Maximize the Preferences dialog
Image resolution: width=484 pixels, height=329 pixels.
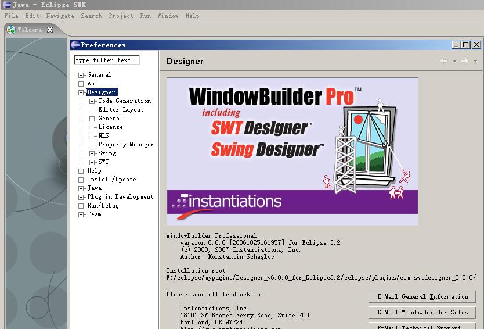(466, 45)
